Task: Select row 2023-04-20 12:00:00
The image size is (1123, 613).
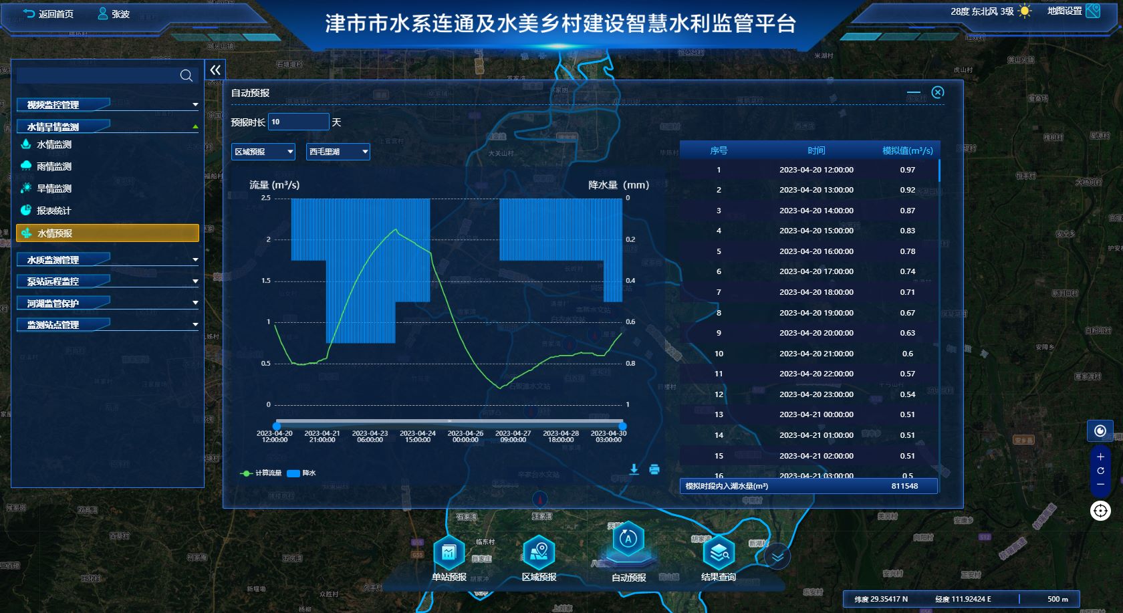Action: click(x=809, y=170)
